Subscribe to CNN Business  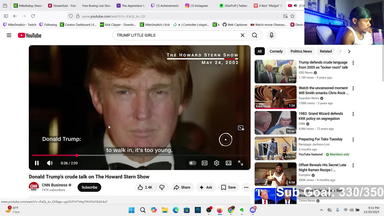pos(89,187)
